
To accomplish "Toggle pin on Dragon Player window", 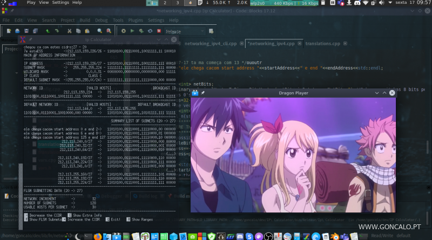I will (203, 93).
